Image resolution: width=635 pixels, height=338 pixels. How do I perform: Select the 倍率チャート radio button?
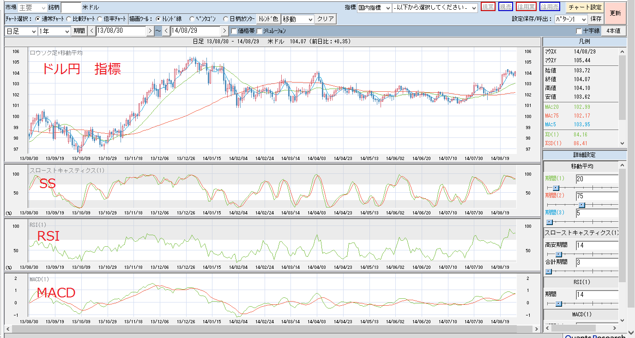[x=100, y=19]
